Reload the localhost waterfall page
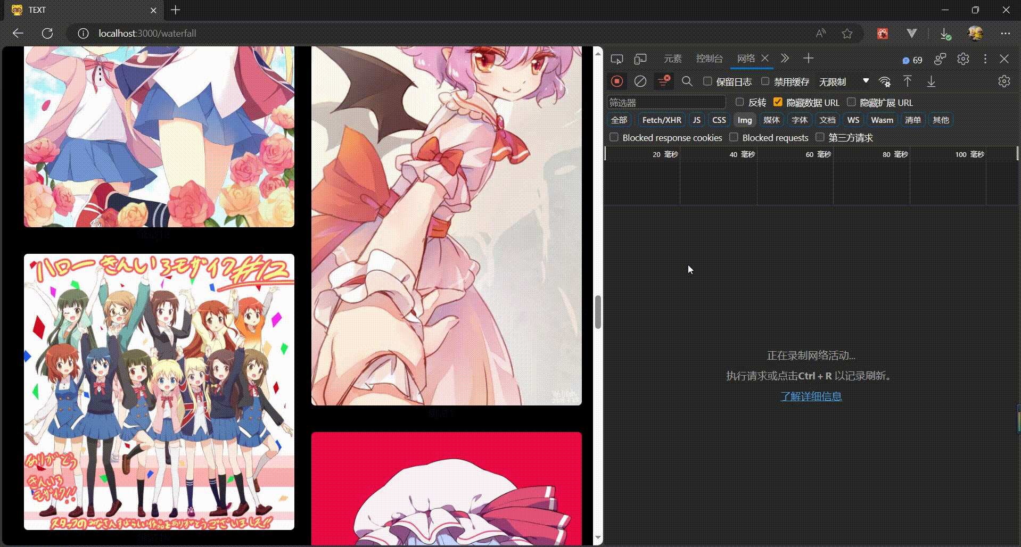 [47, 33]
